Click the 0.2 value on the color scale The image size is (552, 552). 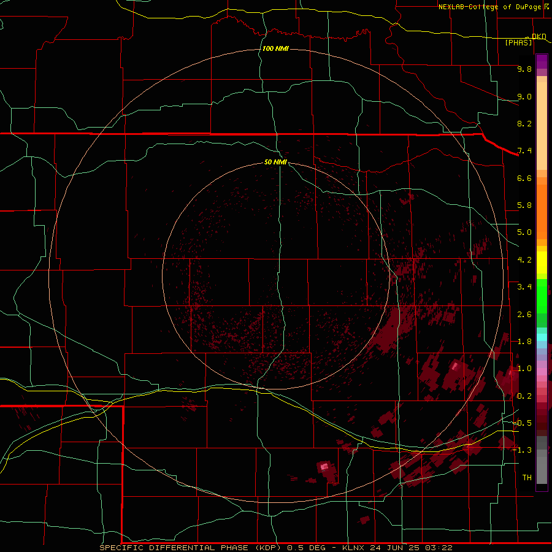[x=524, y=396]
